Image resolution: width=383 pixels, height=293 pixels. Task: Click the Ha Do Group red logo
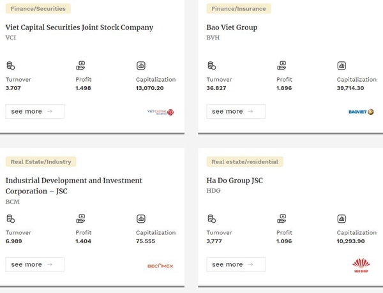point(361,266)
